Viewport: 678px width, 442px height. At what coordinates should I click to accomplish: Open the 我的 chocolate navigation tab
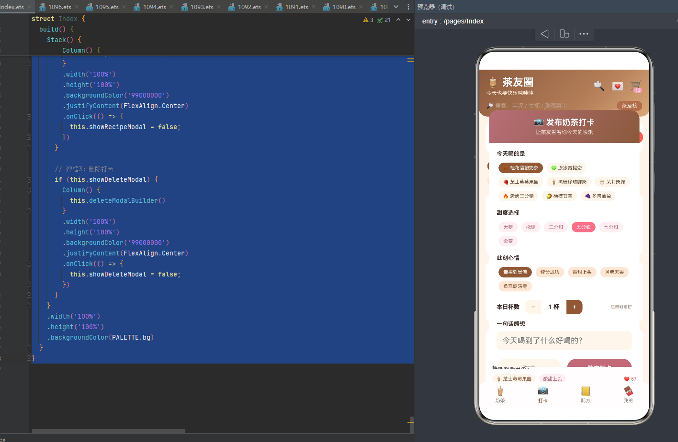pos(628,395)
